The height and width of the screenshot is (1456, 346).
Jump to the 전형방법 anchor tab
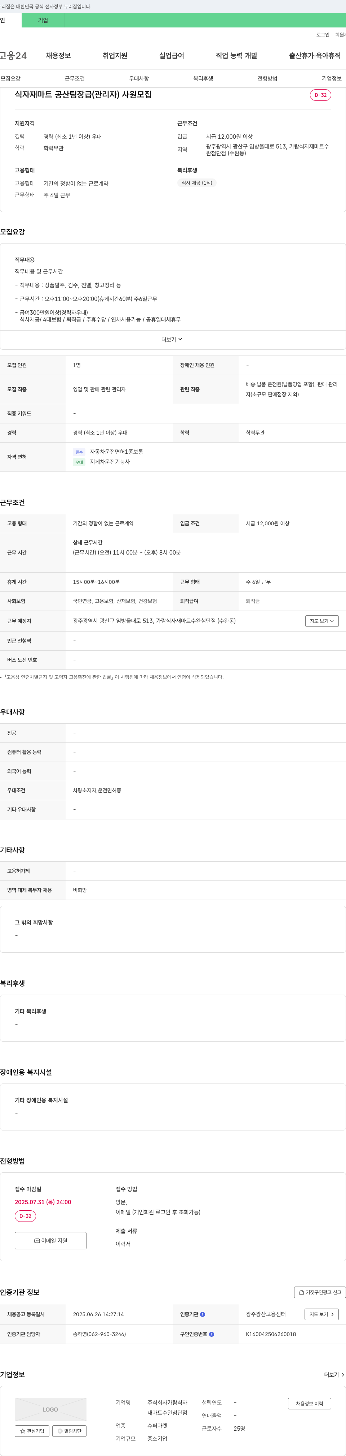pos(267,78)
